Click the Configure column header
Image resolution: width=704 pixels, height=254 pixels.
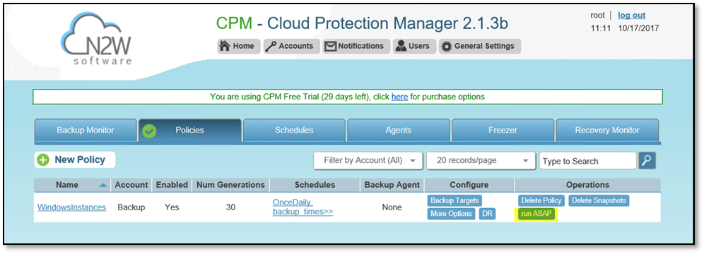(469, 185)
